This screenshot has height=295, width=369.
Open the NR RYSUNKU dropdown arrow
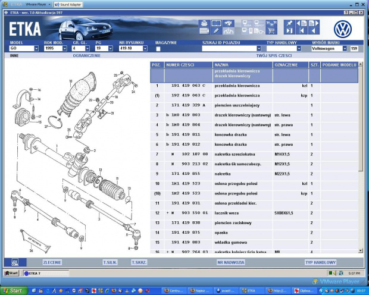coord(145,48)
